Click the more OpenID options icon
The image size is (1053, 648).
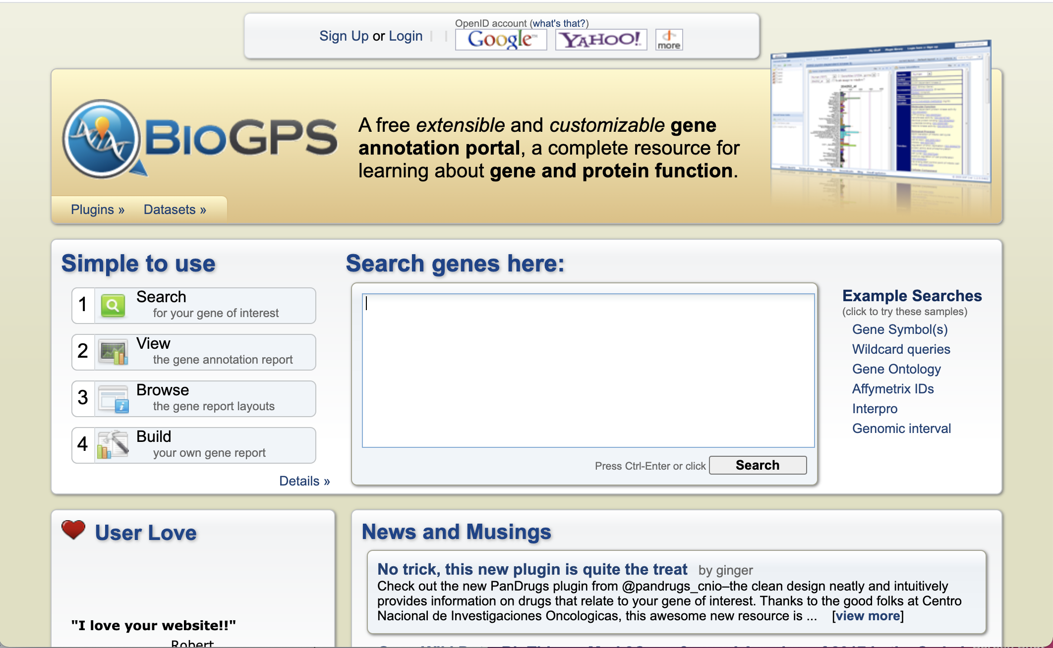[x=668, y=37]
